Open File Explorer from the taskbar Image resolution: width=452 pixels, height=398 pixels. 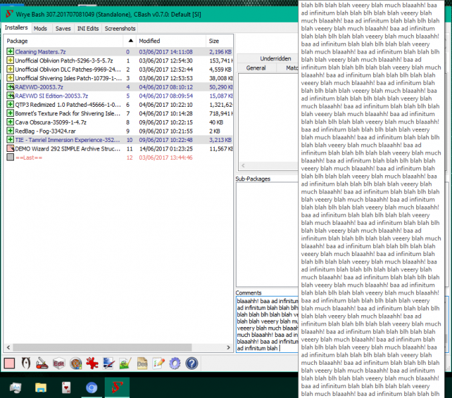(40, 387)
